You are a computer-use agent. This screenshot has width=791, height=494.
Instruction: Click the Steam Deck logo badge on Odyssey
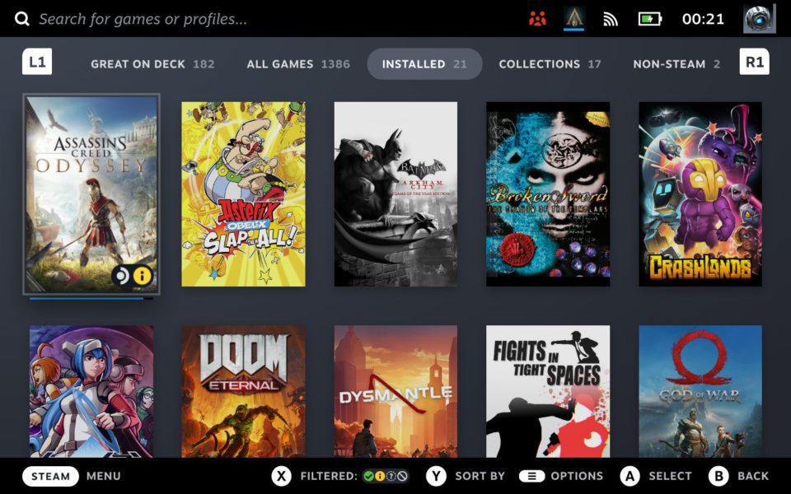(x=123, y=275)
